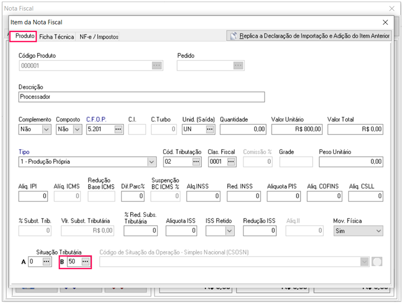Close the Item da Nota Fiscal dialog
Image resolution: width=404 pixels, height=304 pixels.
(x=385, y=22)
